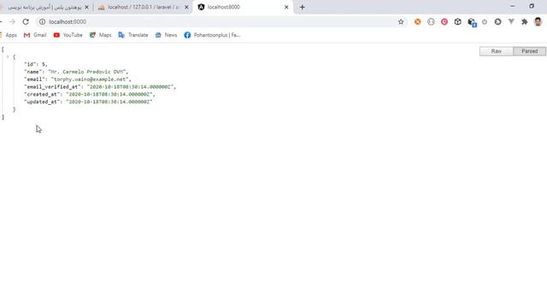View site information for localhost:8000
This screenshot has width=547, height=307.
click(x=42, y=21)
